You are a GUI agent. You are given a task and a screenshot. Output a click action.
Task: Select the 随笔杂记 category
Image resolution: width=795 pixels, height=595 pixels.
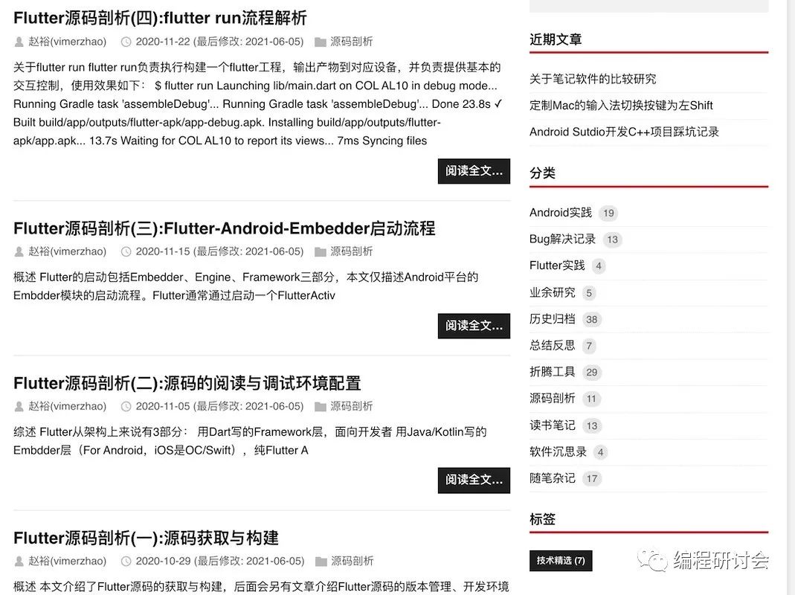pos(552,477)
